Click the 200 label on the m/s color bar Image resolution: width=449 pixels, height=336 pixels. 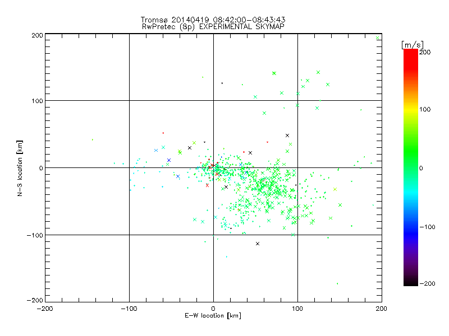click(x=425, y=52)
